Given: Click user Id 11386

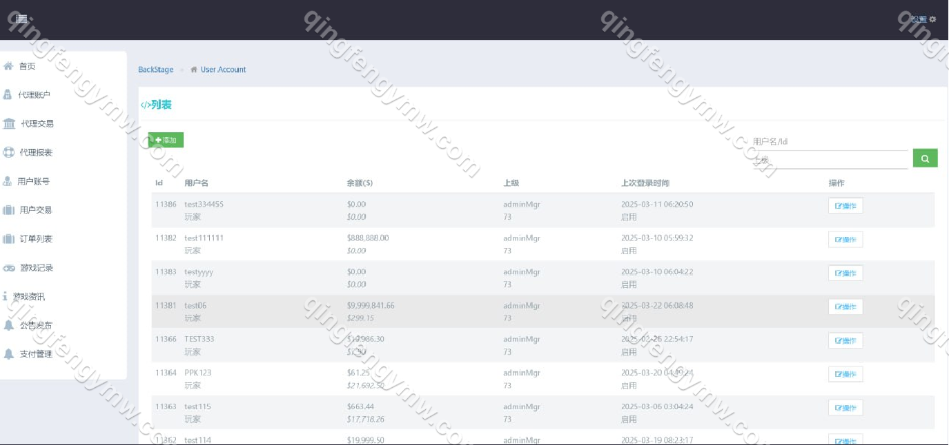Looking at the screenshot, I should tap(166, 205).
